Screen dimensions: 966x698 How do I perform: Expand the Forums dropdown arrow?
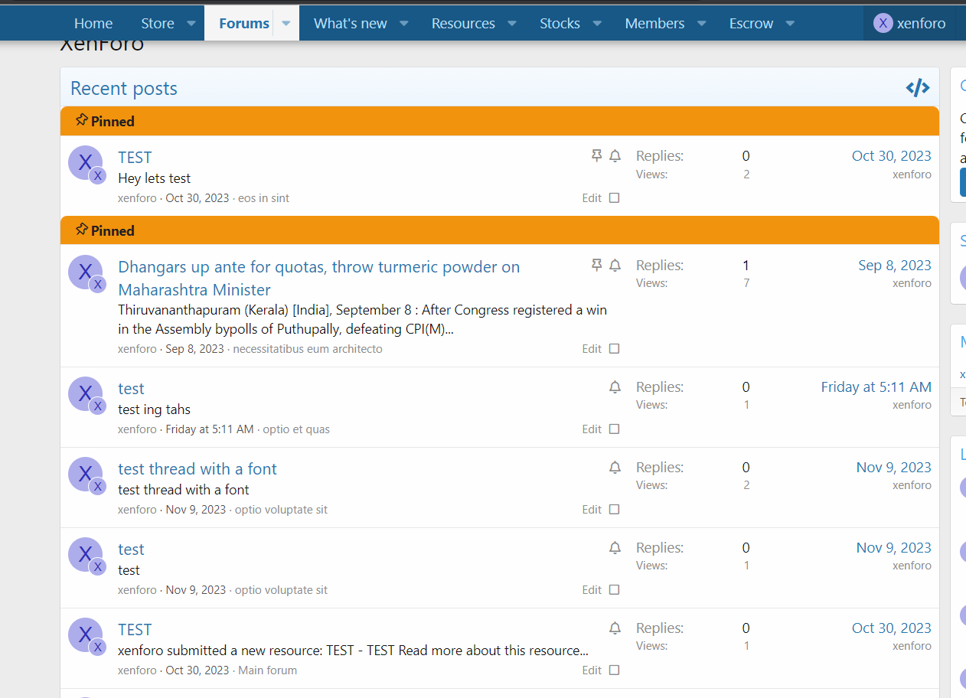(x=286, y=24)
